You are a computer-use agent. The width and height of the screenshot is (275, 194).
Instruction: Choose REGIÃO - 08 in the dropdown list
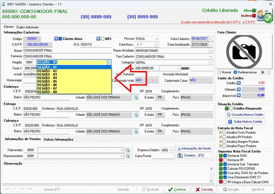pyautogui.click(x=74, y=92)
